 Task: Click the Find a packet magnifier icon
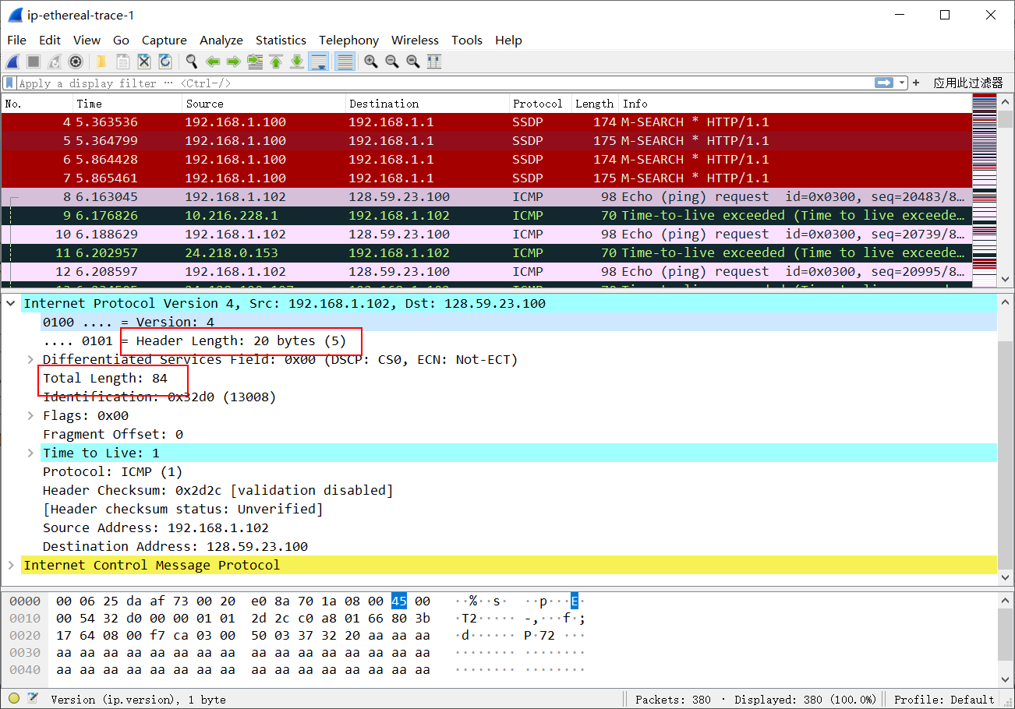click(191, 62)
